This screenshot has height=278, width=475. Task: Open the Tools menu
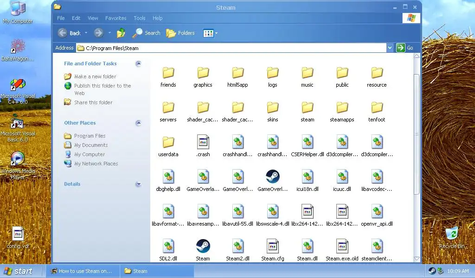coord(140,18)
